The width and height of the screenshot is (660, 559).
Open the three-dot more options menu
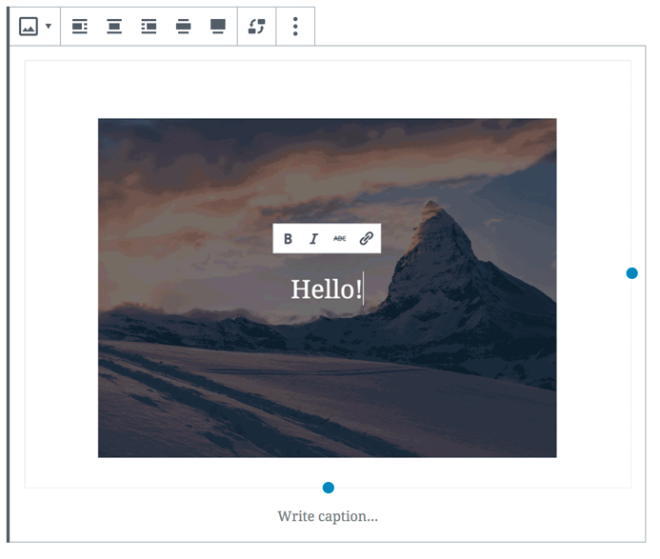coord(295,27)
